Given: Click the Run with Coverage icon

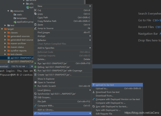Looking at the screenshot, I should coord(35,71).
